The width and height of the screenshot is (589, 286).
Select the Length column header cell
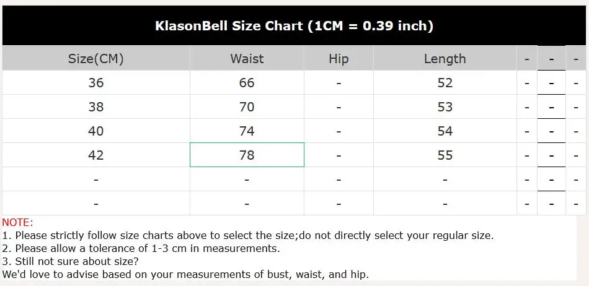coord(445,59)
